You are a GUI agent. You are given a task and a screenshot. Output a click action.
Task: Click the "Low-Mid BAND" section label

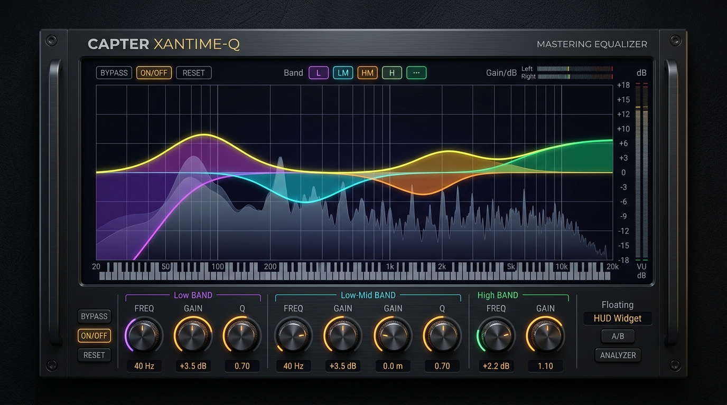tap(368, 295)
